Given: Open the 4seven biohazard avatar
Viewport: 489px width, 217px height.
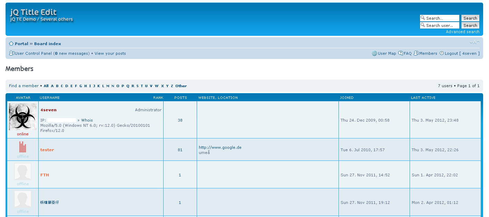Looking at the screenshot, I should coord(23,117).
